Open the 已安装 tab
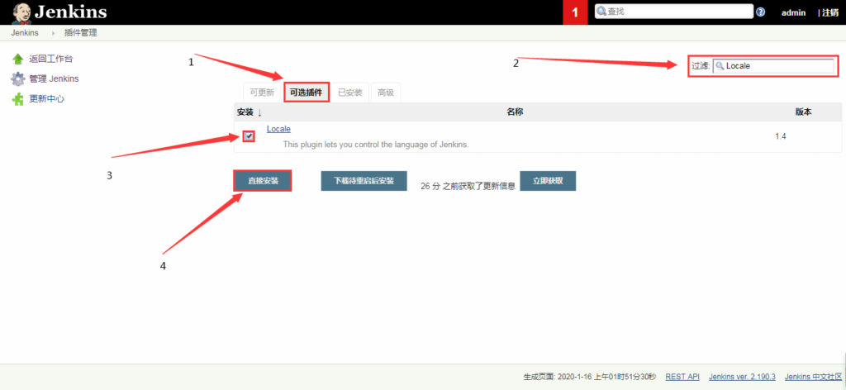The image size is (846, 390). [x=349, y=93]
